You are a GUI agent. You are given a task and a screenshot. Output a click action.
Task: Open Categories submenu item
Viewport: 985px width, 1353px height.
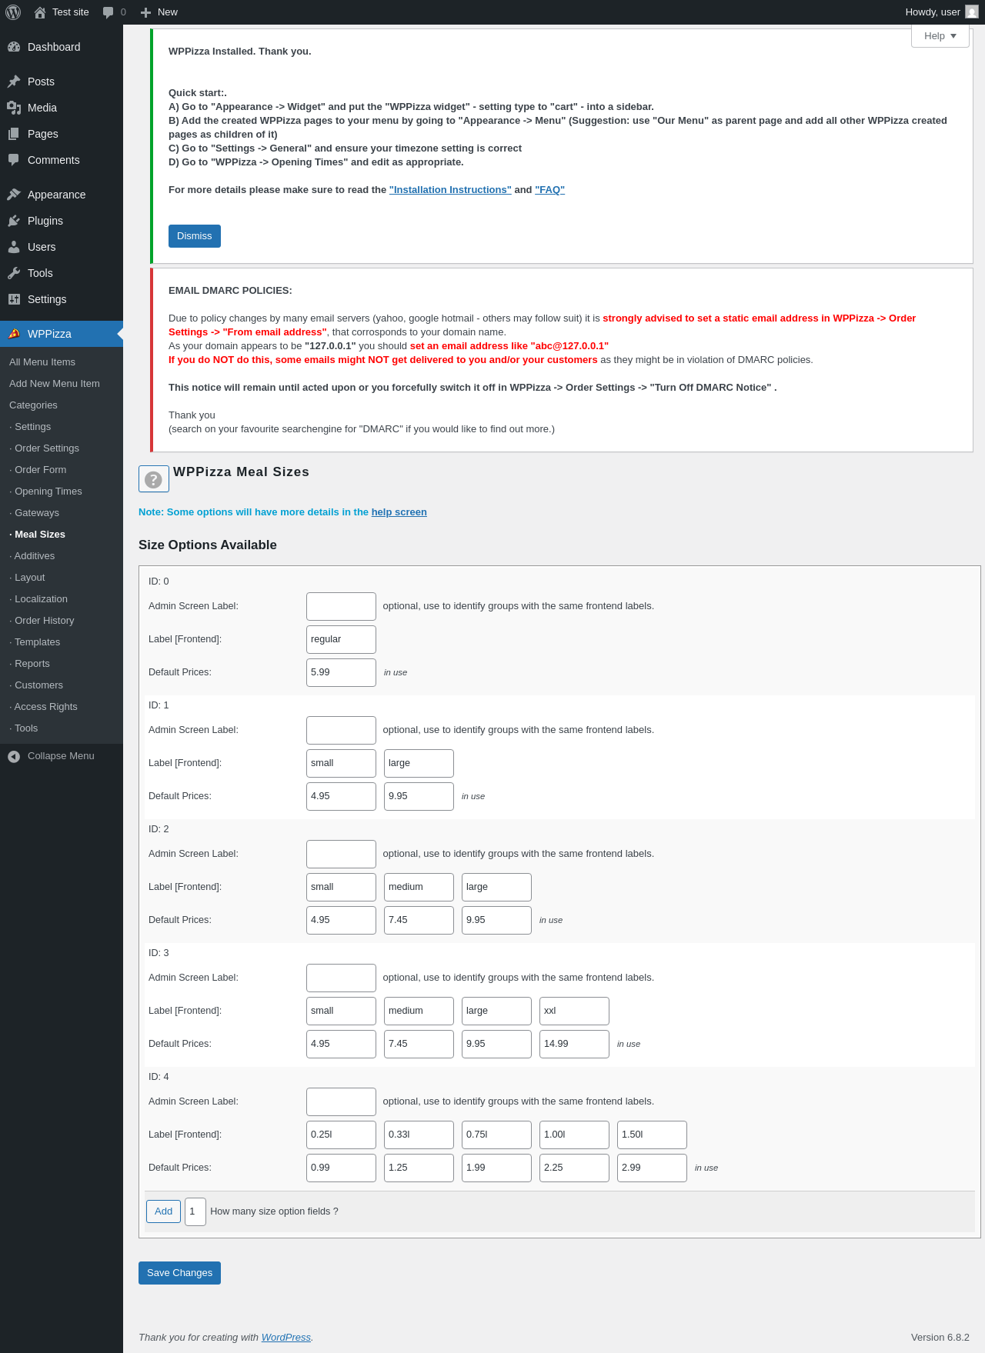[33, 405]
